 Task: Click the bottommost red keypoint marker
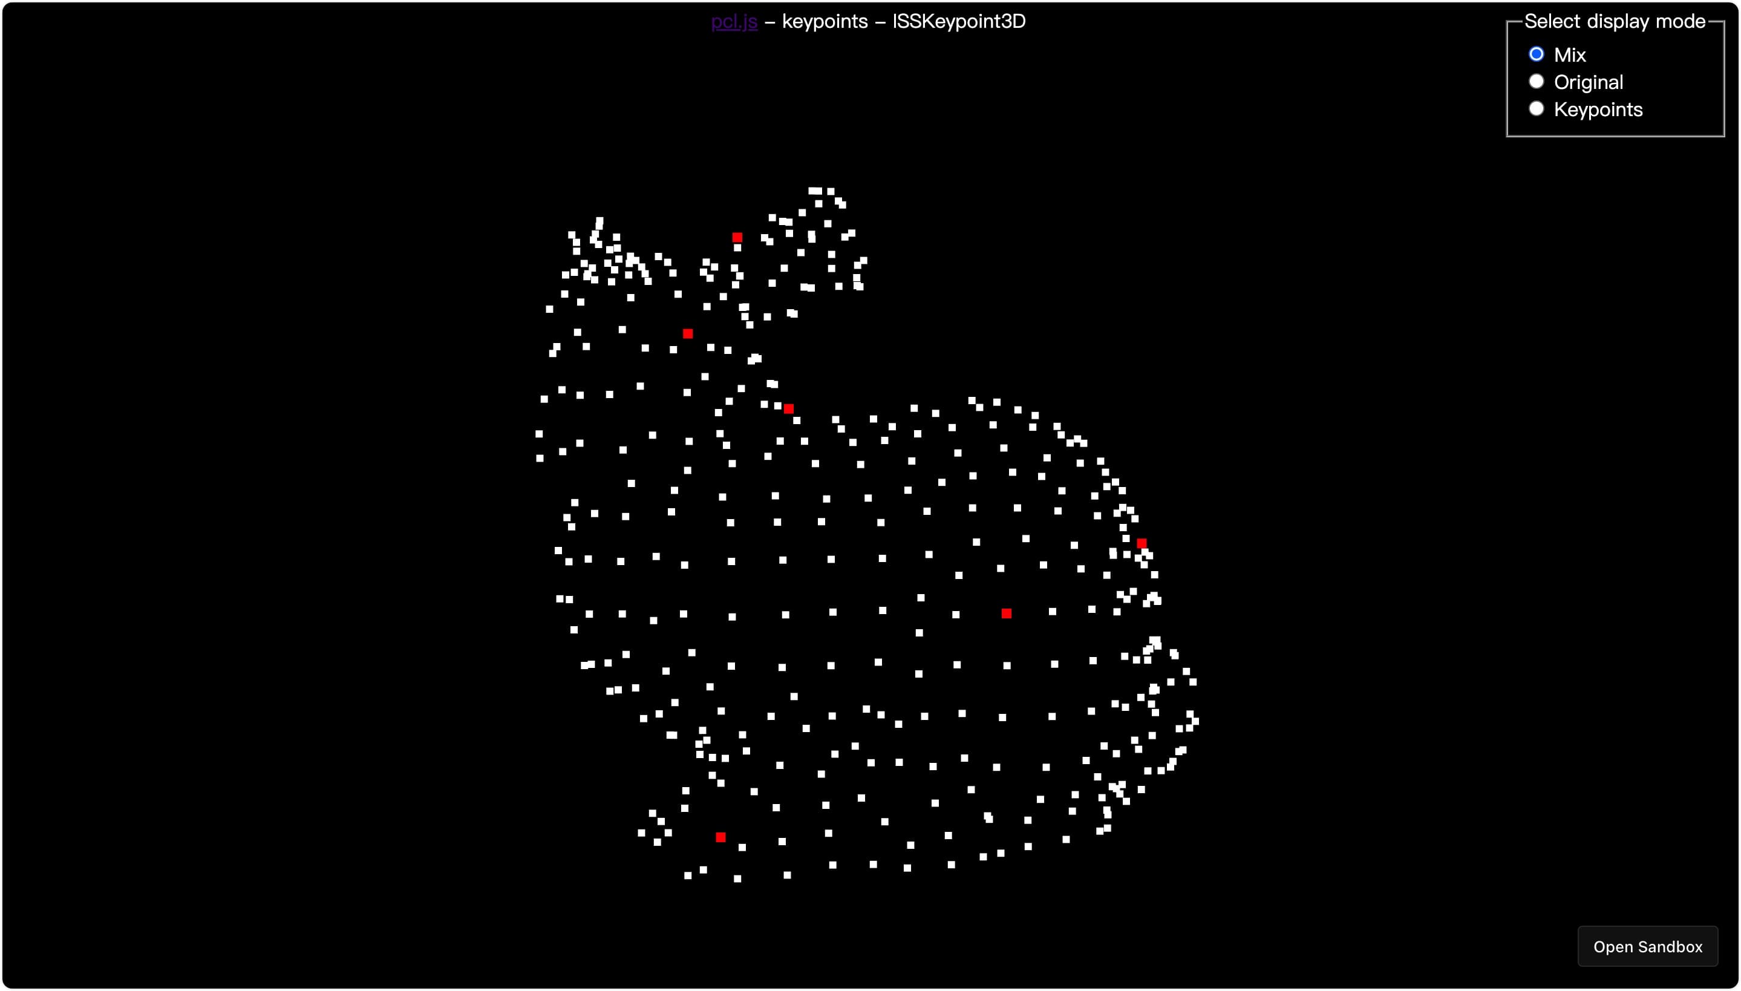pos(720,837)
